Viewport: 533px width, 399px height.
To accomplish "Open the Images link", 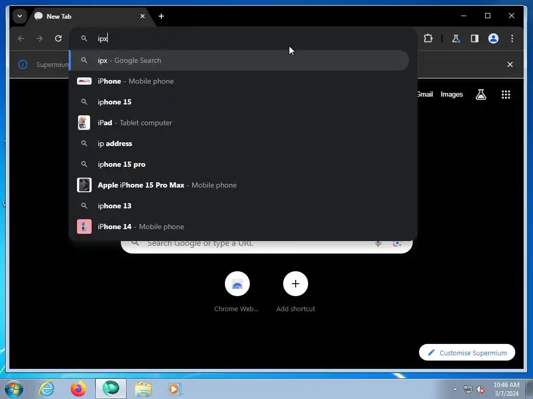I will point(451,95).
